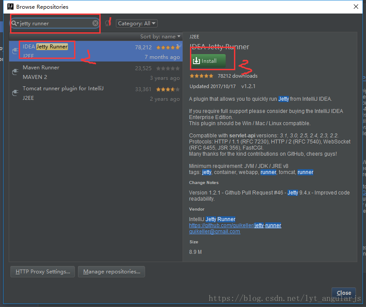Clear the jetty runner search text
This screenshot has height=307, width=366.
pos(95,23)
